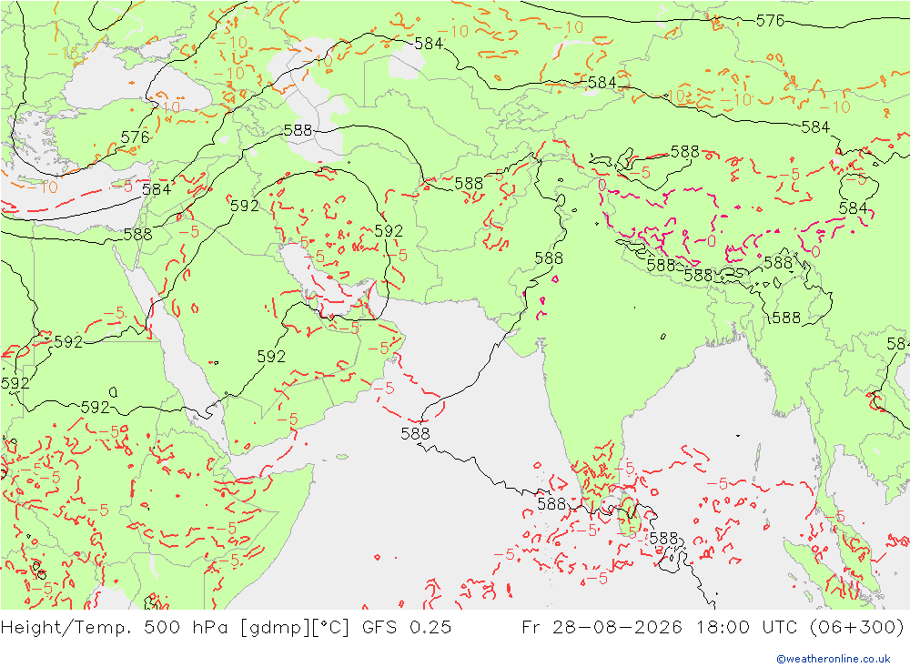Click the 576 label at top right

click(770, 21)
